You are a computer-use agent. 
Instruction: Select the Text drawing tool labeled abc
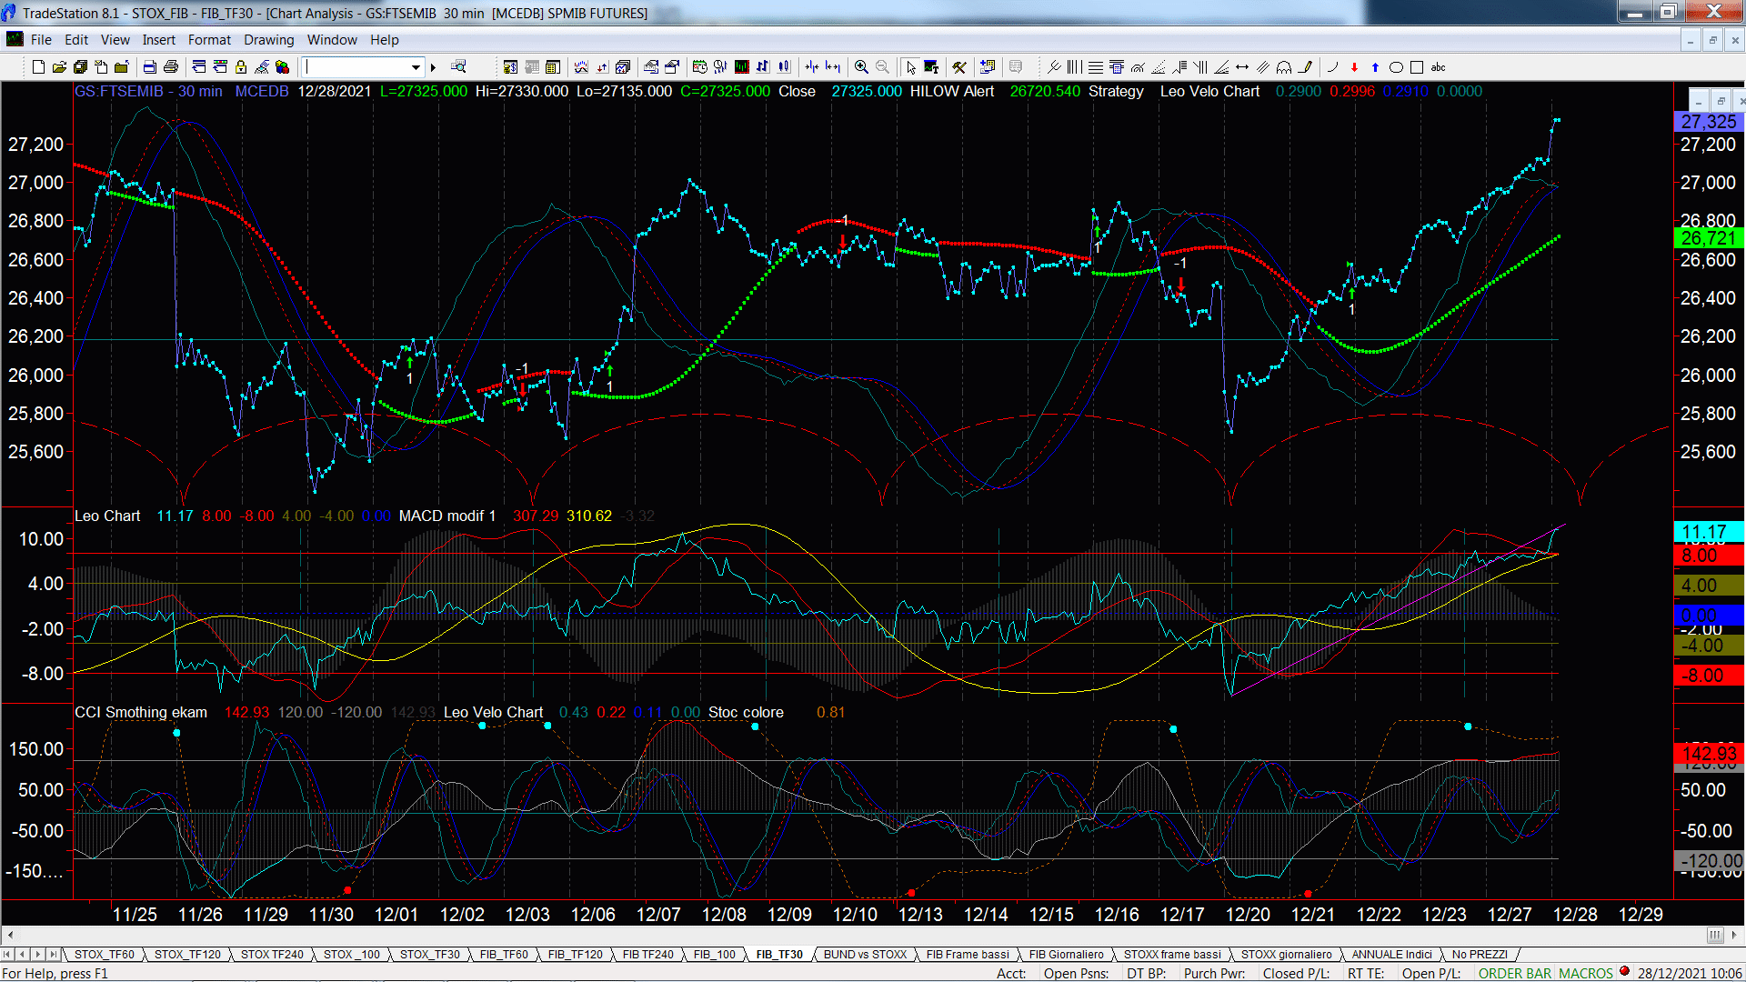tap(1438, 67)
